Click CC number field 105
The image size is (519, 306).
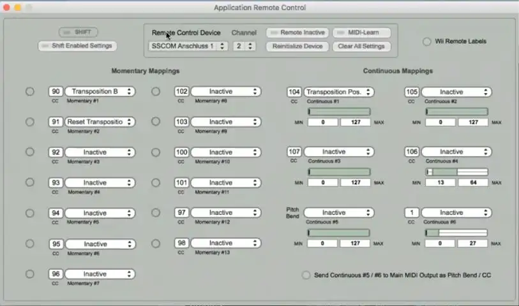pos(412,92)
